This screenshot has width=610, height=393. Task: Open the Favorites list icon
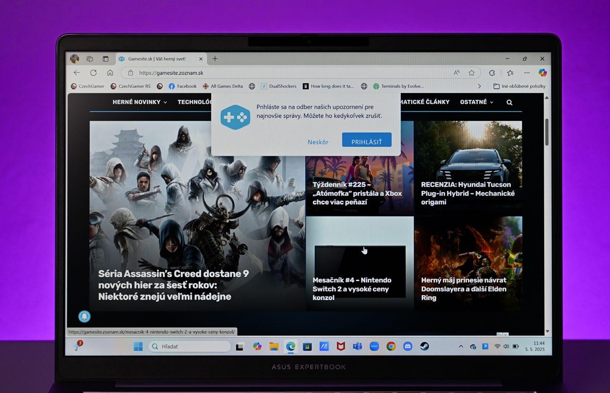(510, 73)
